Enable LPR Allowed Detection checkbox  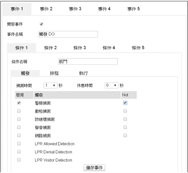pyautogui.click(x=19, y=144)
